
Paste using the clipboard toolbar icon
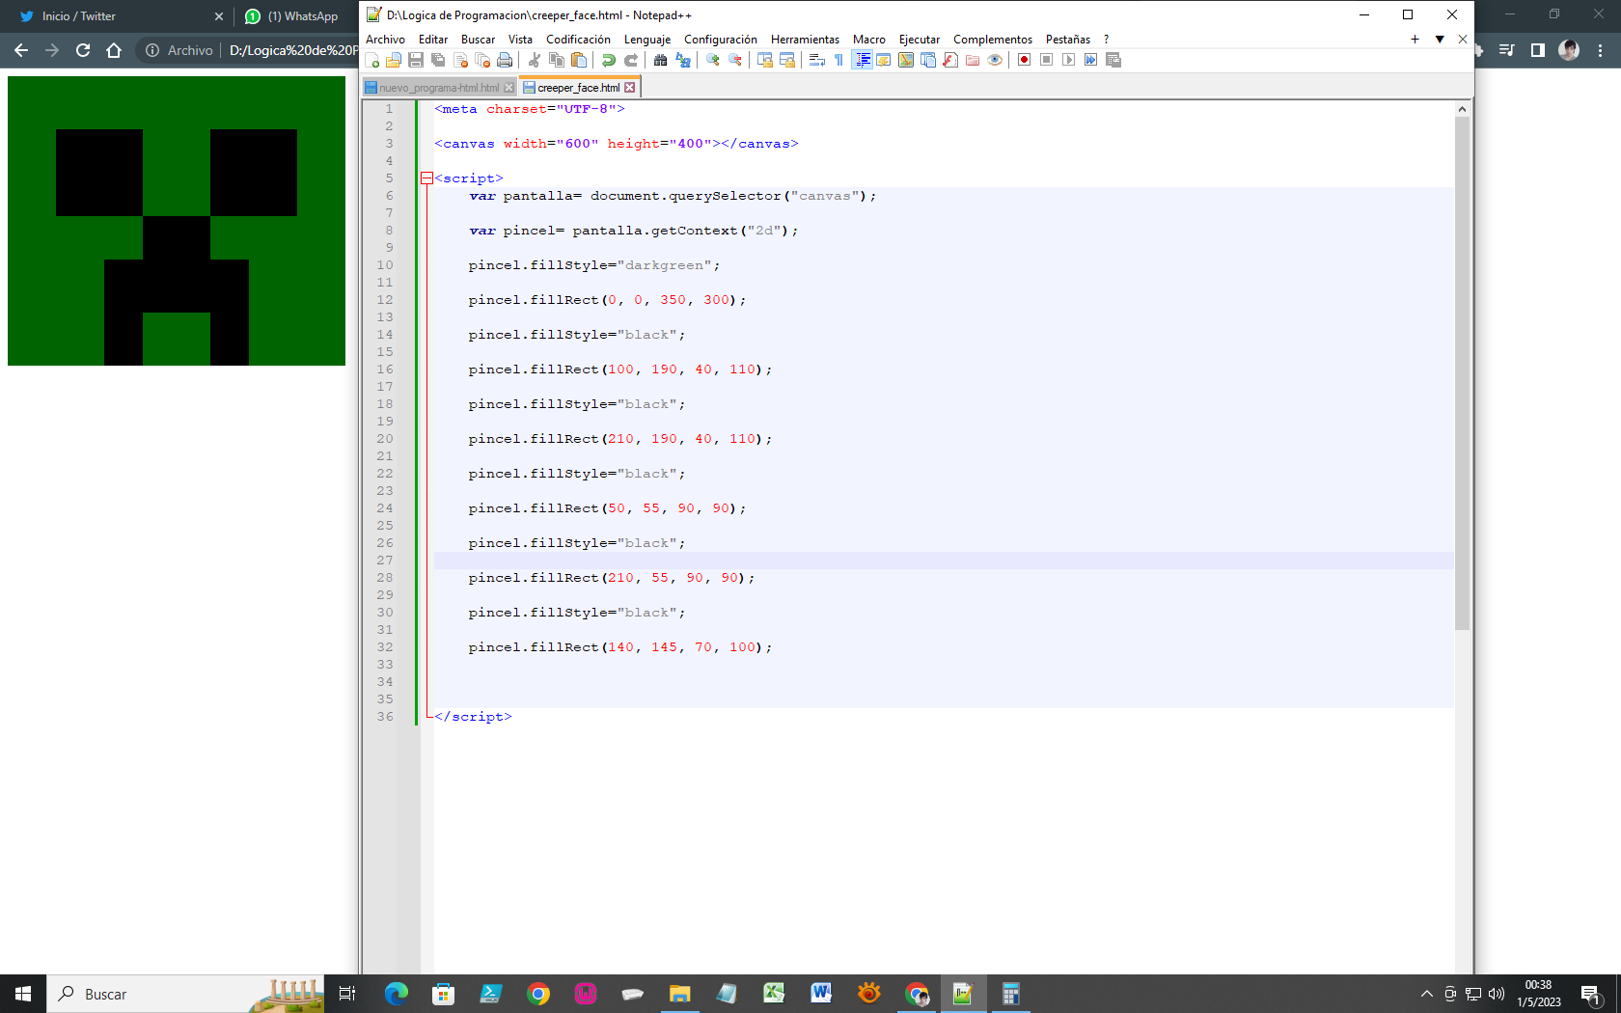pos(579,60)
